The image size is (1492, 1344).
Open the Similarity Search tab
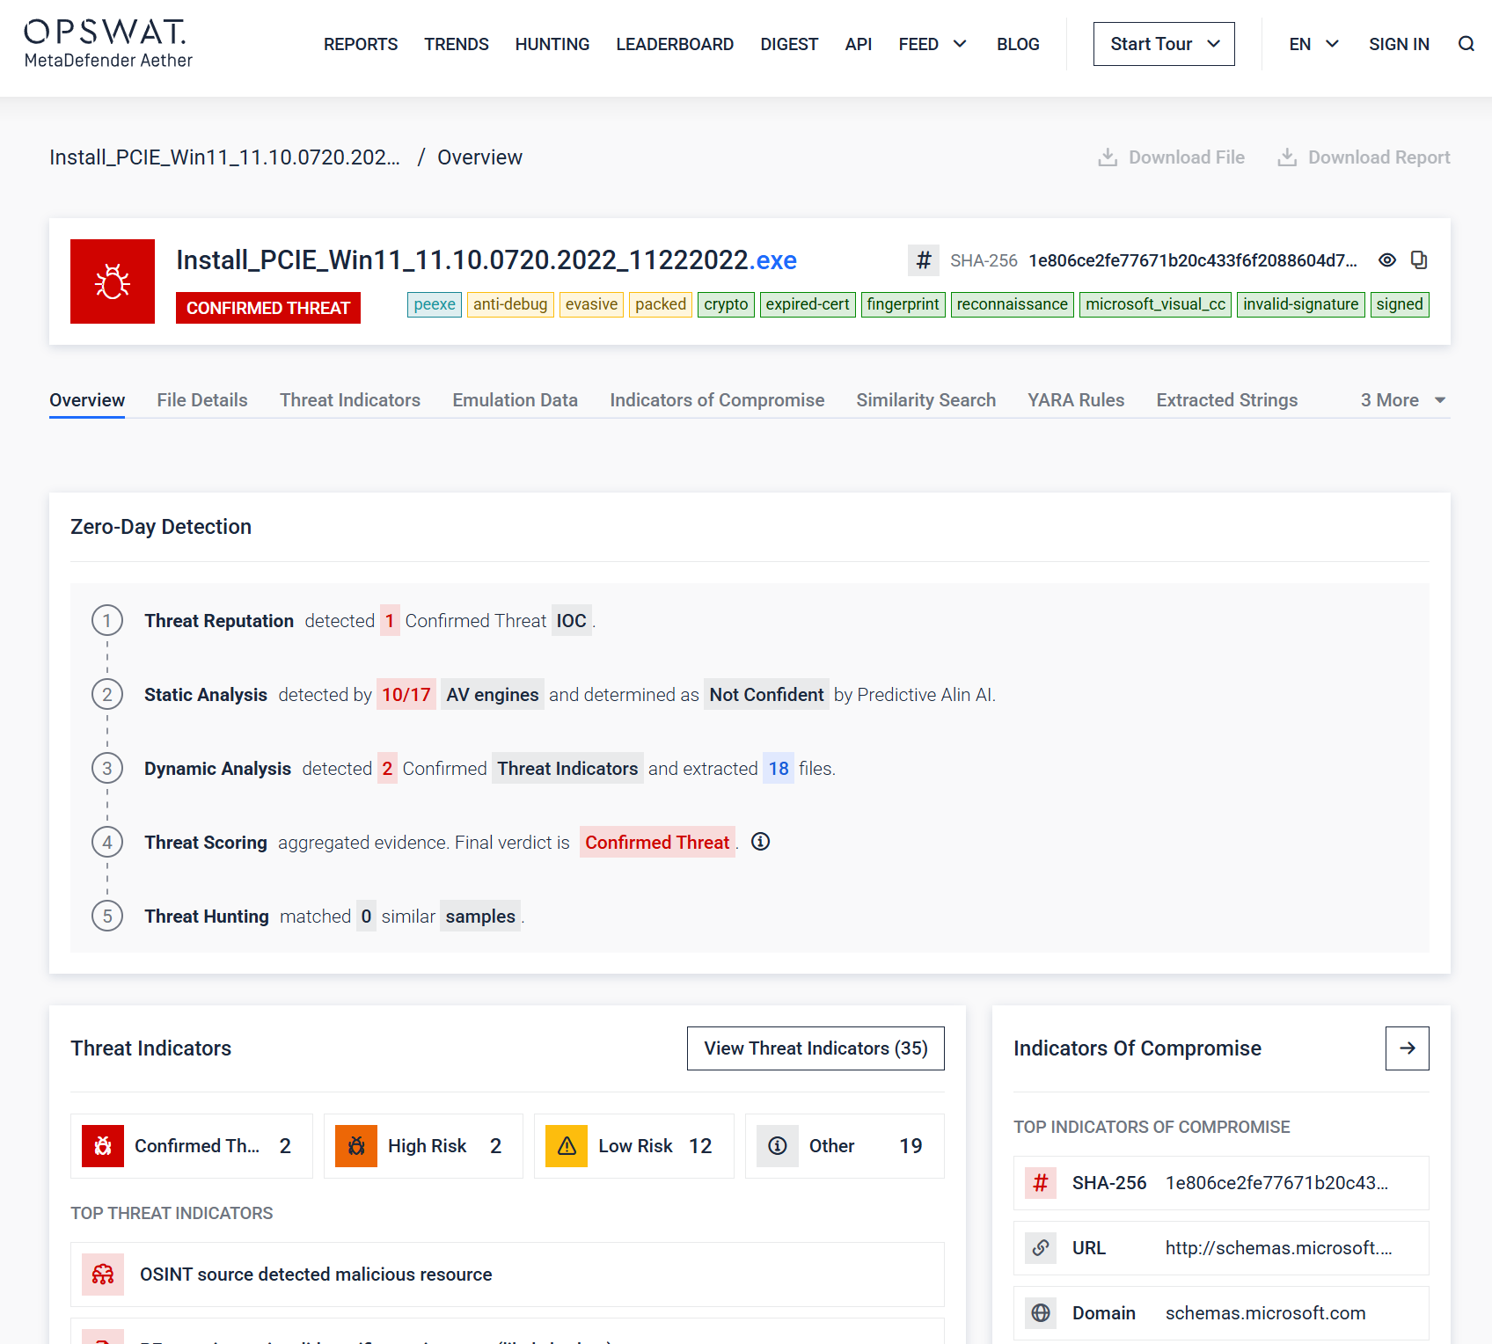(926, 400)
